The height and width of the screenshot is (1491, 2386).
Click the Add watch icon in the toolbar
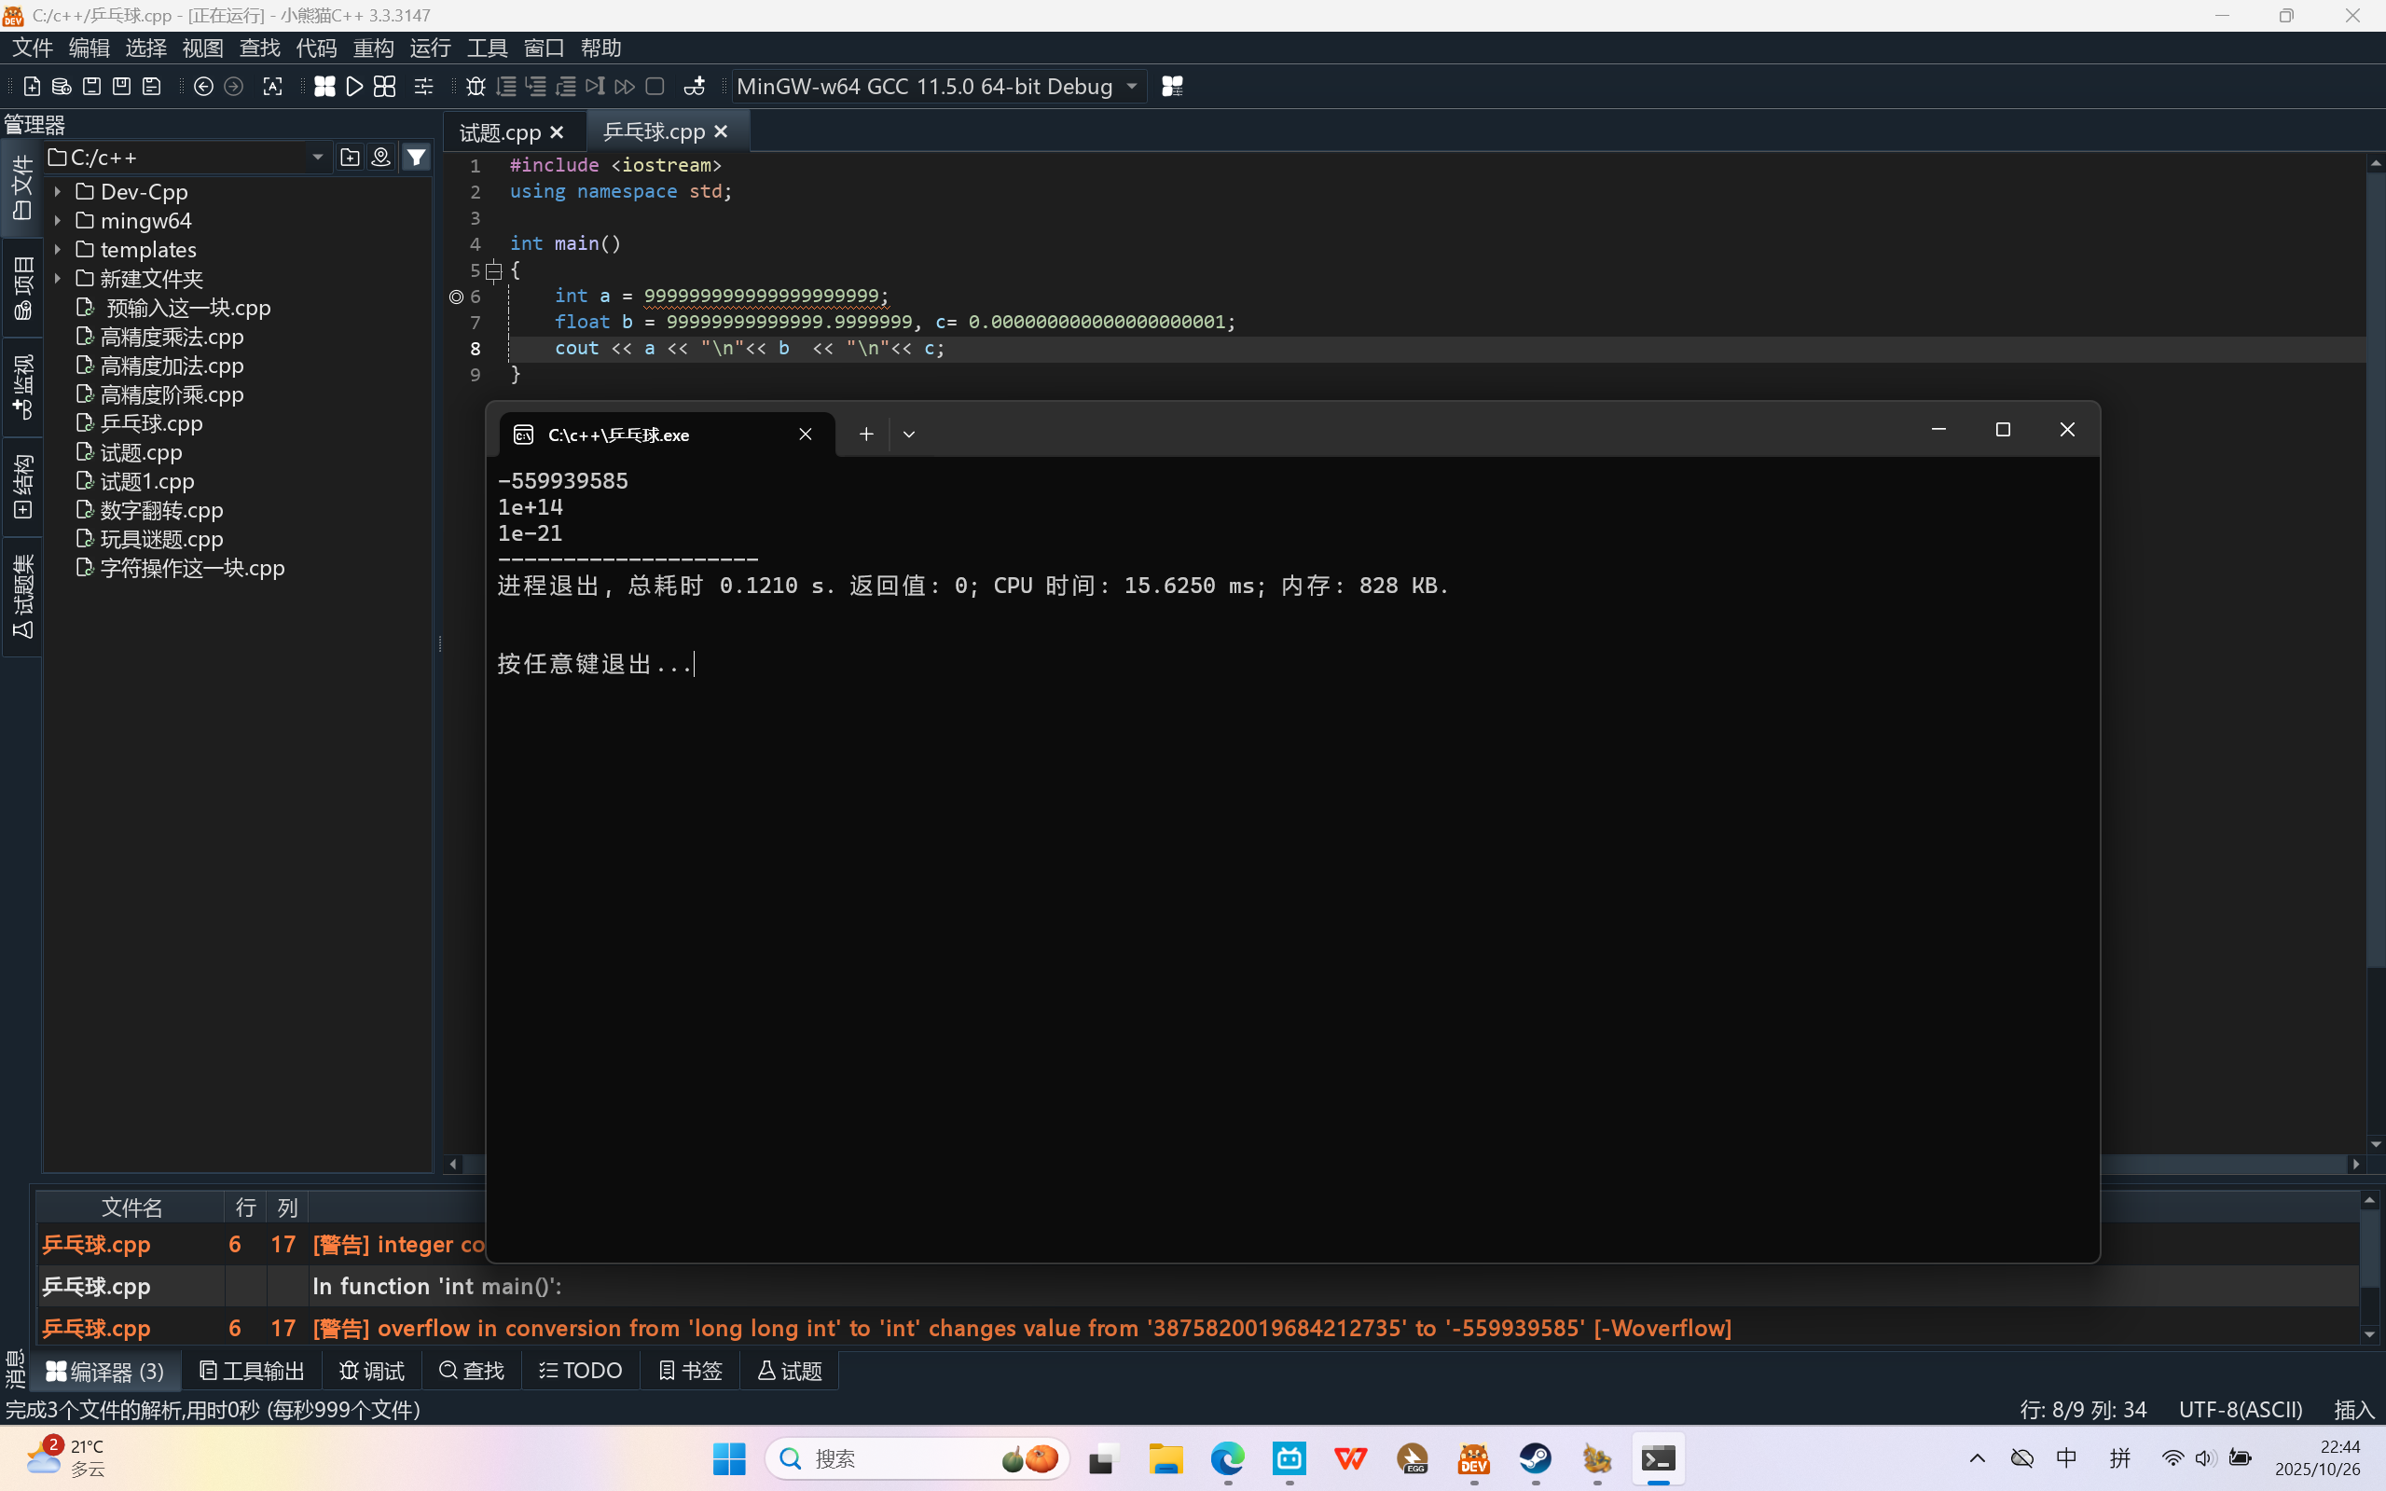point(694,87)
